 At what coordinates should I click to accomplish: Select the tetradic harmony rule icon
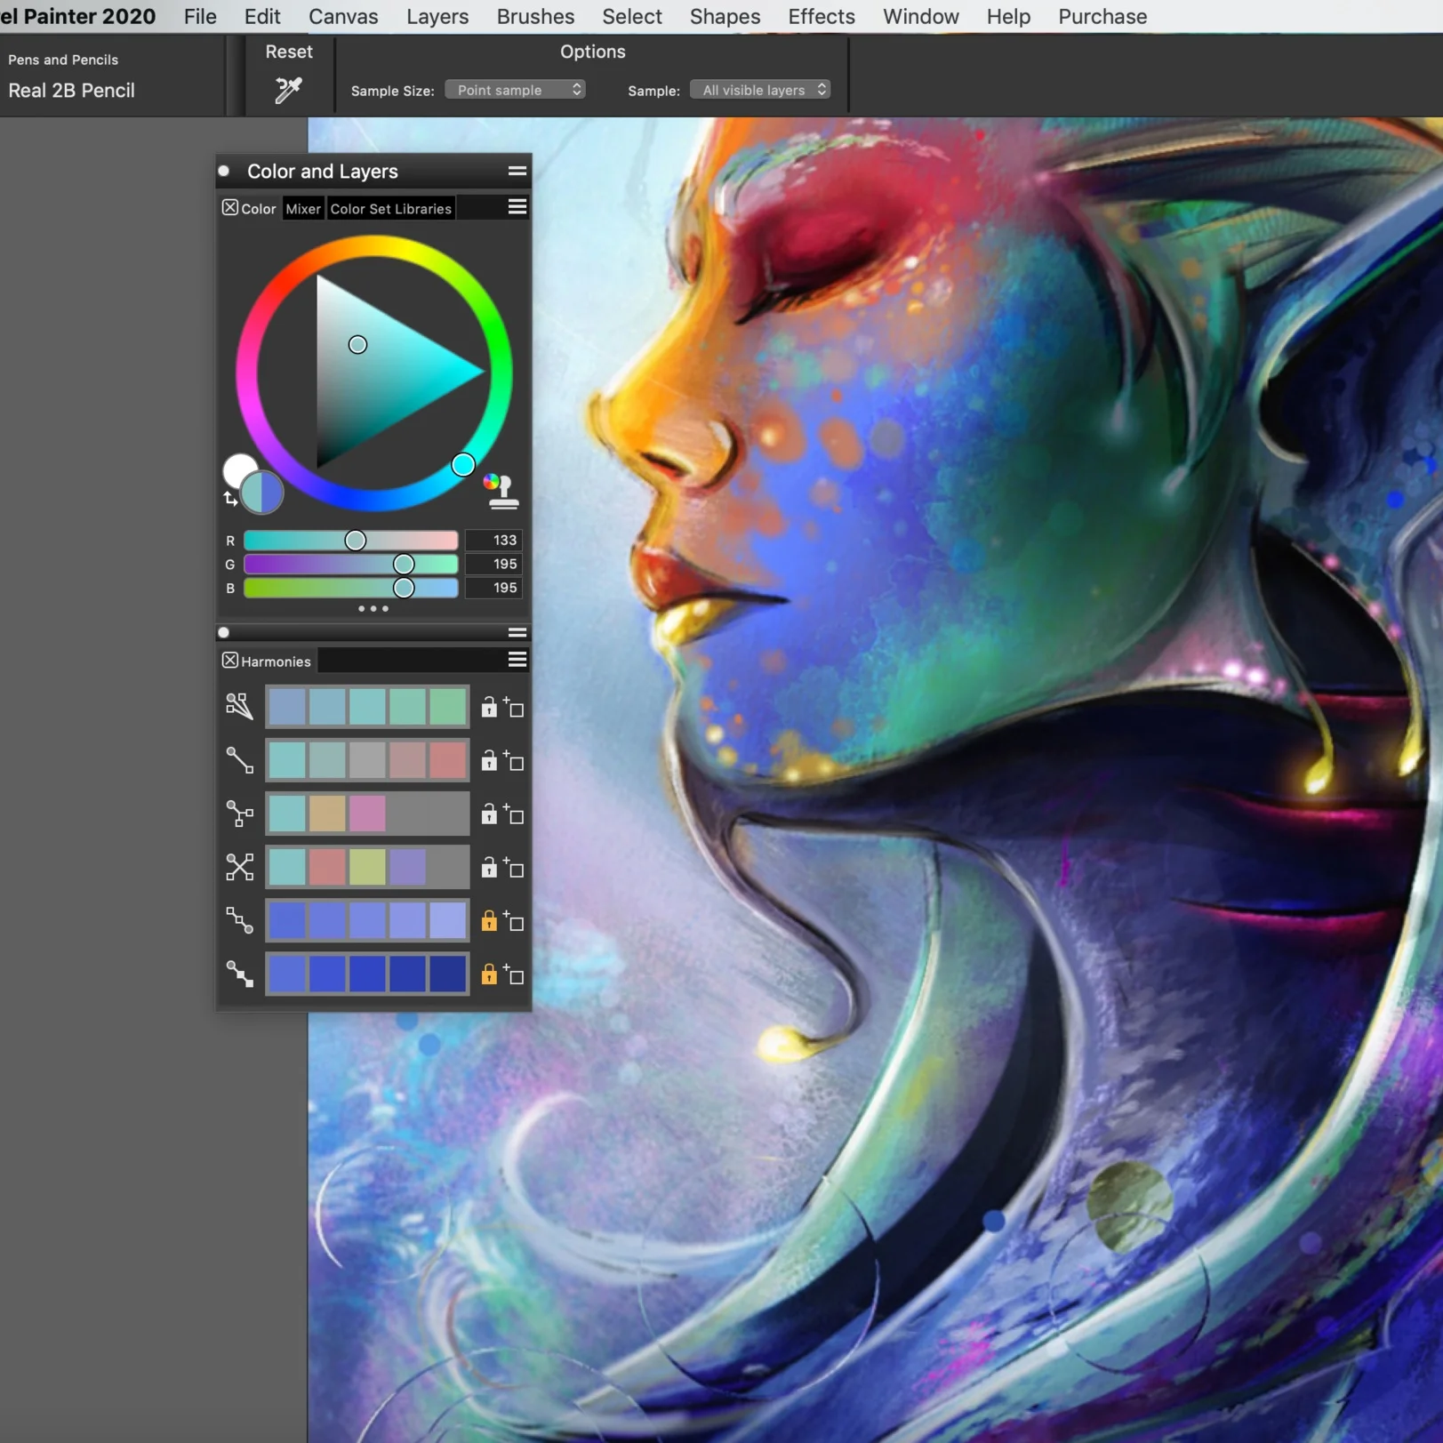239,867
